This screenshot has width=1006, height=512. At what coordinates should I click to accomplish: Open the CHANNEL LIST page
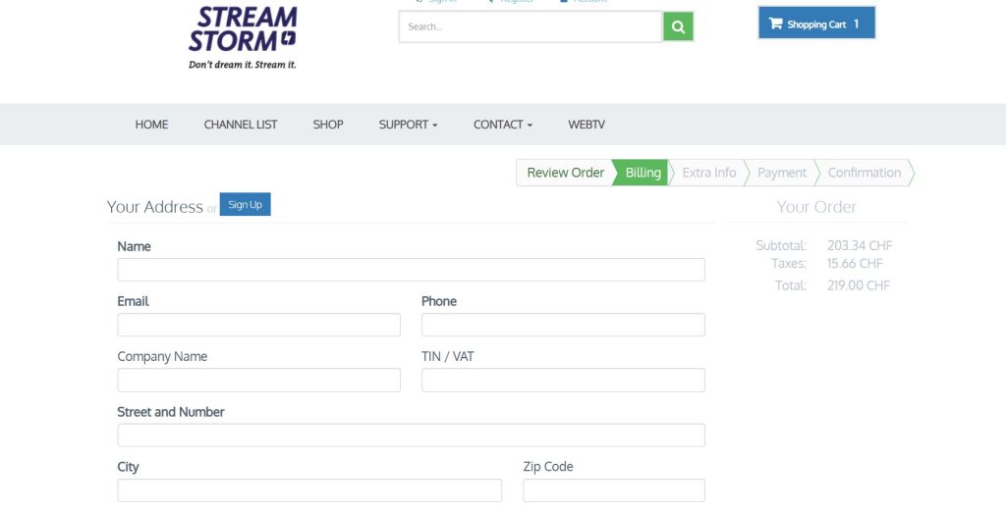click(x=241, y=125)
